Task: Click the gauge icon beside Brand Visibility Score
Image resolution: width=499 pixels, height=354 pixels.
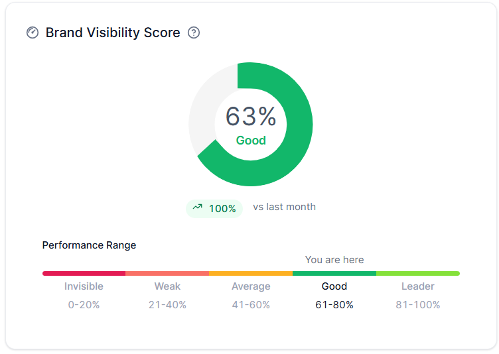Action: pyautogui.click(x=33, y=32)
